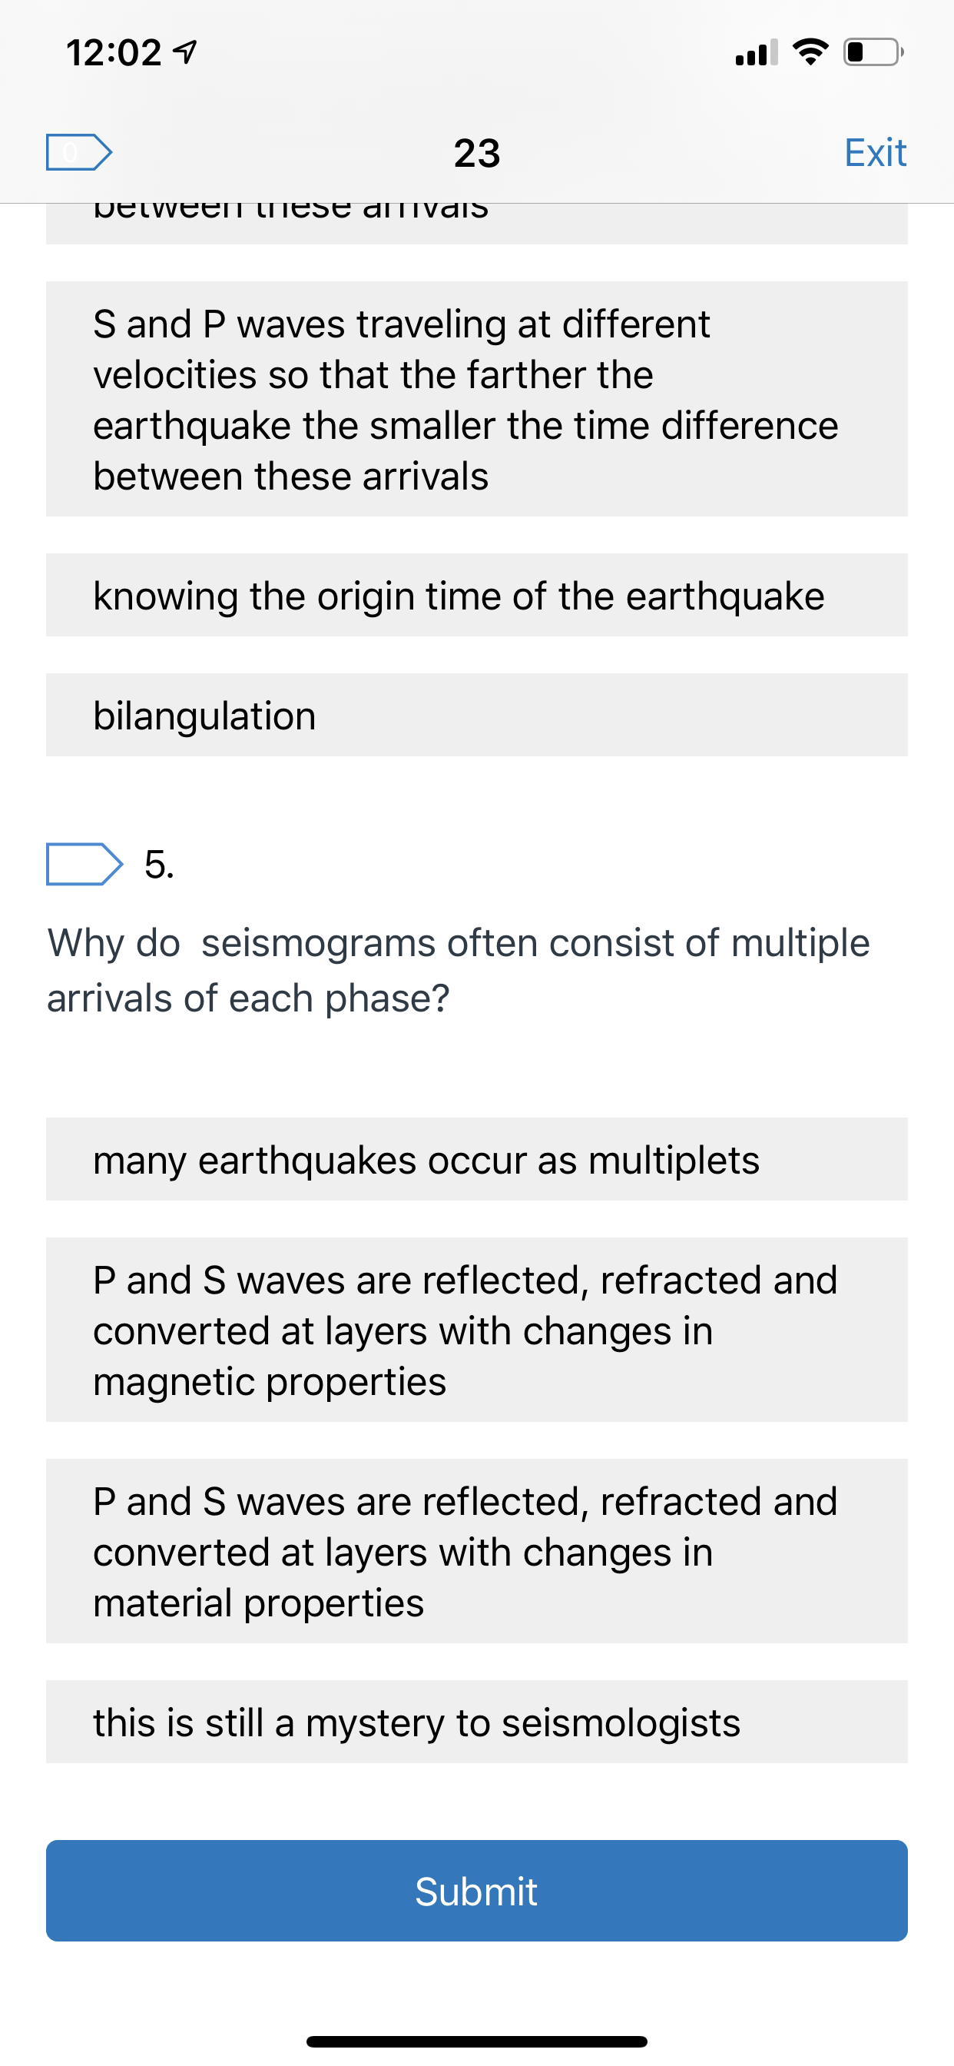Screen dimensions: 954x2066
Task: Tap the location arrow beside the clock
Action: [x=185, y=53]
